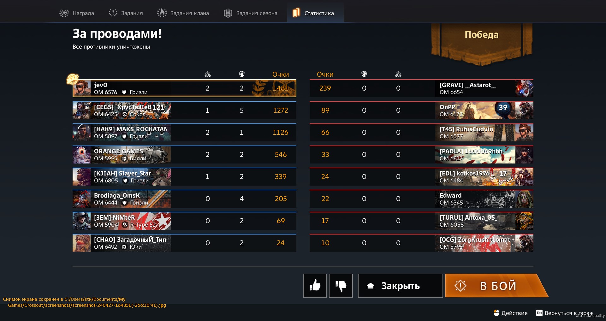Click Вернуться в гараж Esc hint
606x321 pixels.
coord(565,313)
